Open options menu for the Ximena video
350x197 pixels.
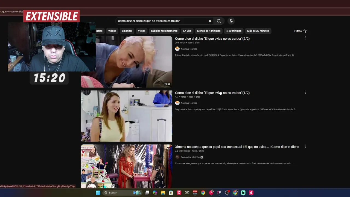(305, 146)
